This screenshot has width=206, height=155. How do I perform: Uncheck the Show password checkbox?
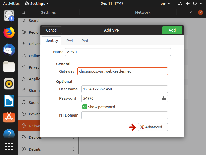click(84, 107)
